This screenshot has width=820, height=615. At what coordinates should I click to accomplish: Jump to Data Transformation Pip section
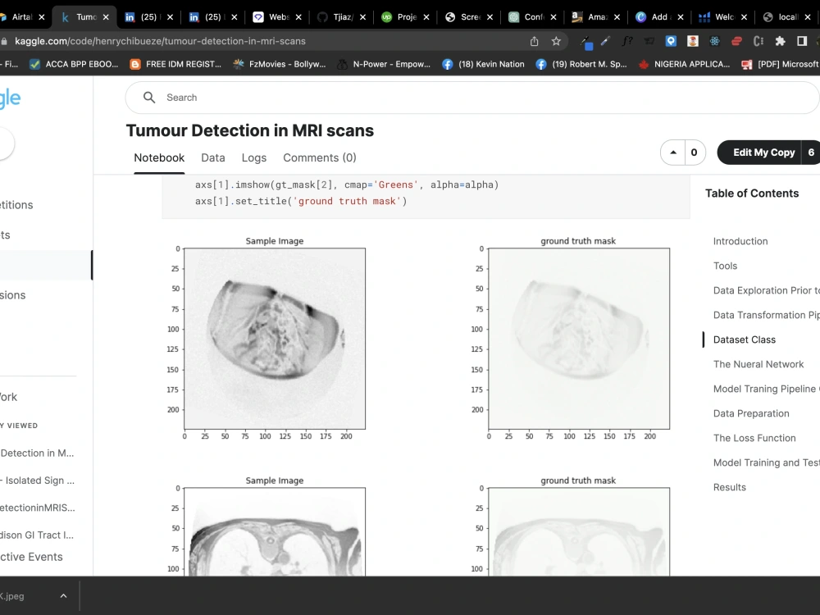click(x=766, y=315)
